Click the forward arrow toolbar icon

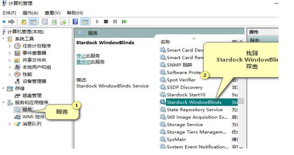point(11,22)
